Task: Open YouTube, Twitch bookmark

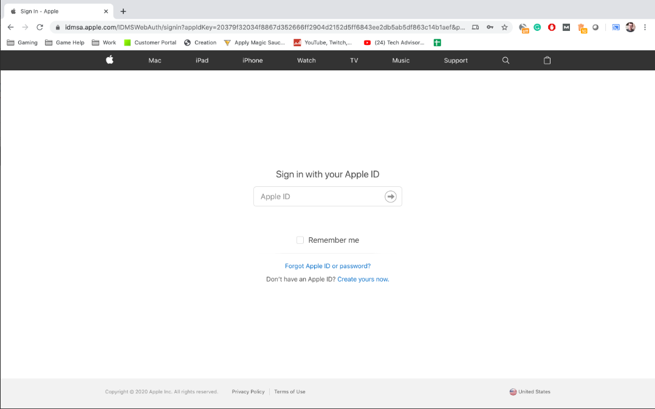Action: tap(323, 42)
